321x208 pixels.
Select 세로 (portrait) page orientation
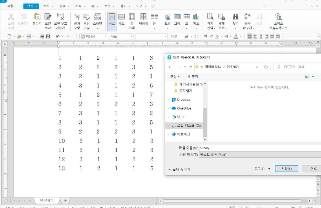112,20
